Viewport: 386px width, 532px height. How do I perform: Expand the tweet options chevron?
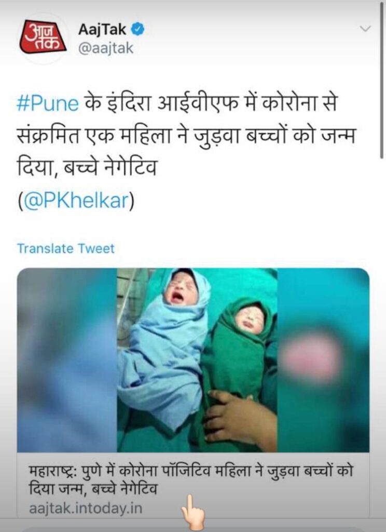[x=365, y=29]
